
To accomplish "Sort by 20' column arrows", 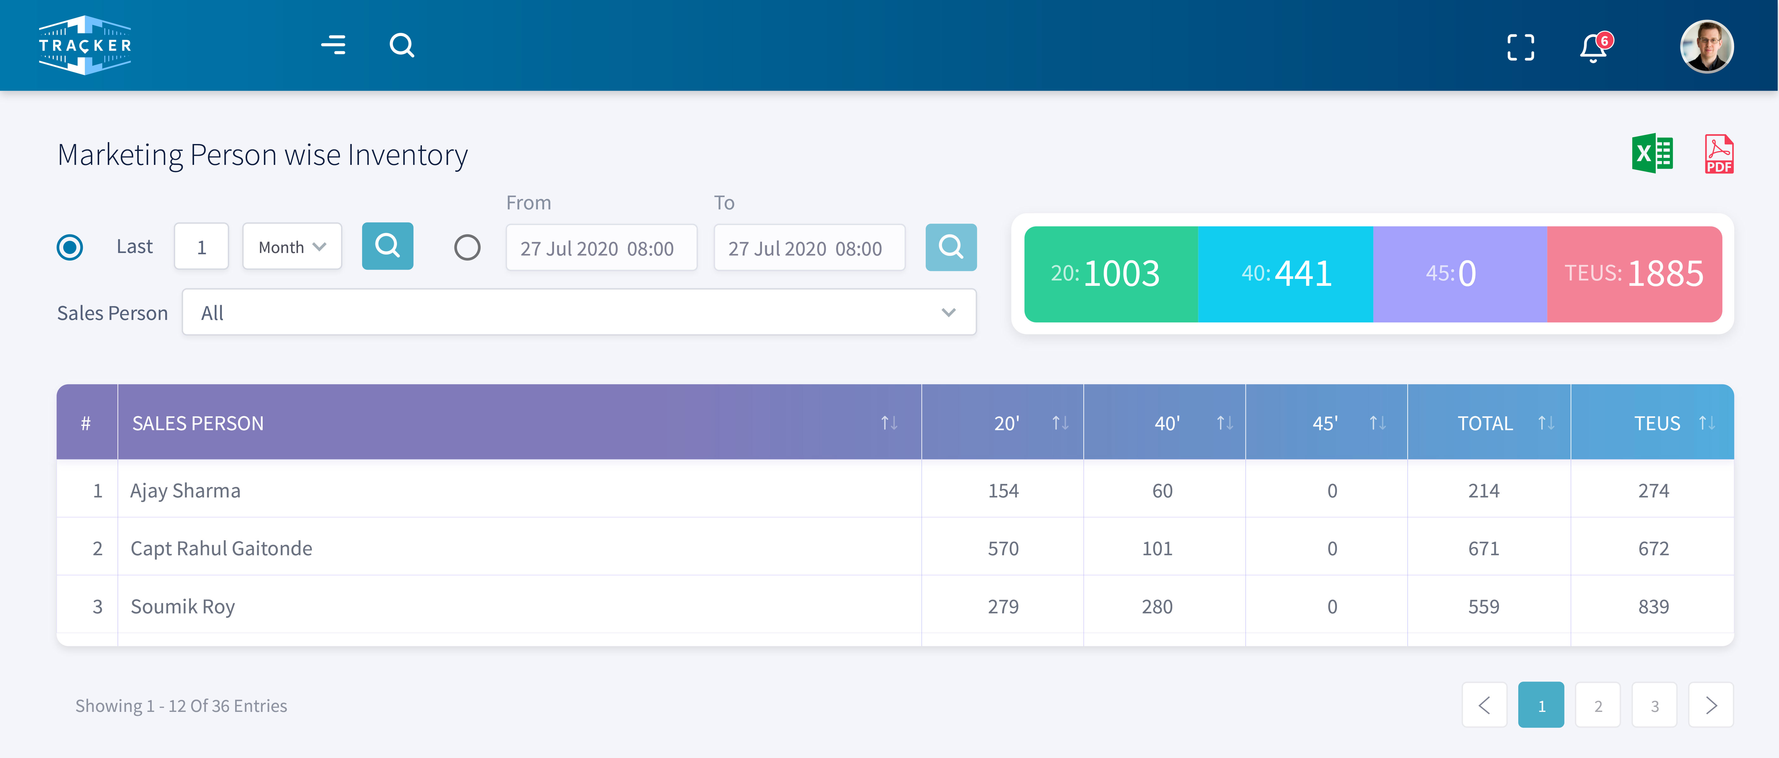I will pos(1061,423).
